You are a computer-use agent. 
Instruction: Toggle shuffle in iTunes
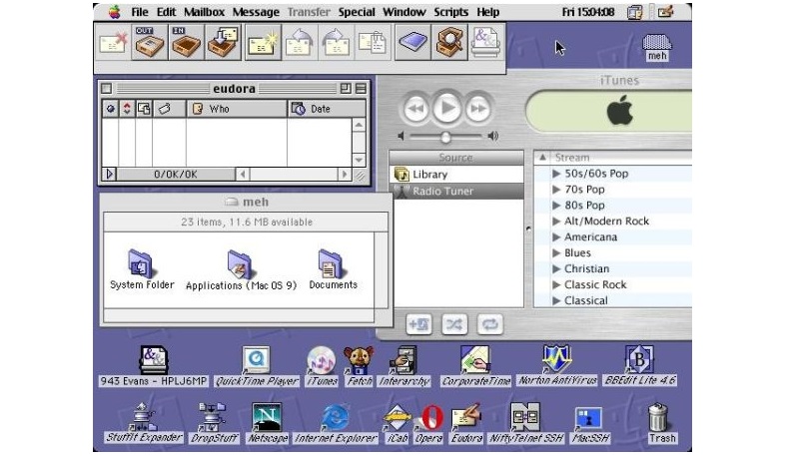(452, 323)
